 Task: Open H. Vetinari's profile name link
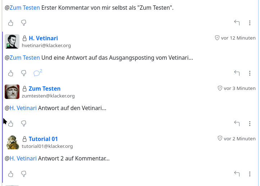(43, 38)
